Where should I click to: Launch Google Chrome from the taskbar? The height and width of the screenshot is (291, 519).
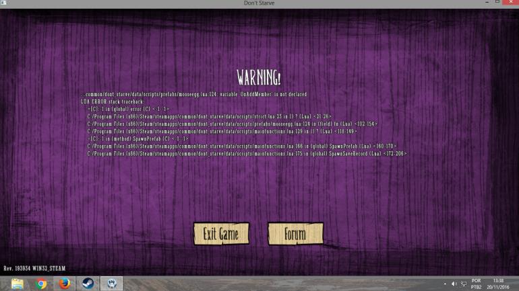(41, 284)
